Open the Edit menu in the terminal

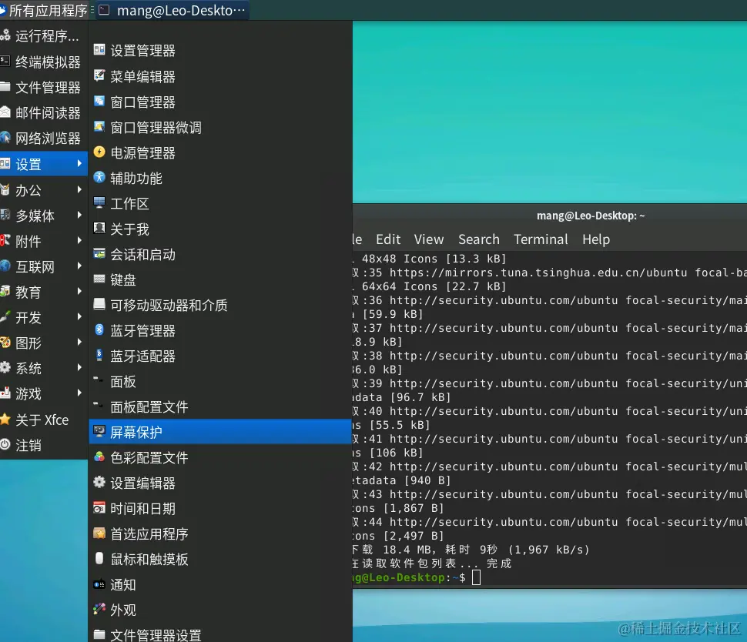point(388,239)
